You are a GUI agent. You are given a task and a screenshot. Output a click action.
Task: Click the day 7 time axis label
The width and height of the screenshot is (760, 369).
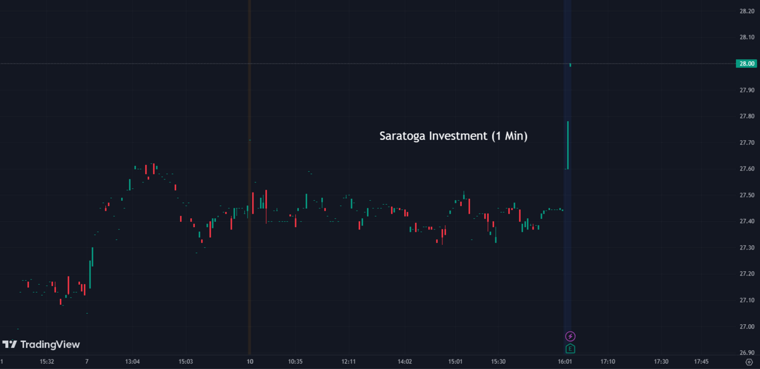coord(86,361)
